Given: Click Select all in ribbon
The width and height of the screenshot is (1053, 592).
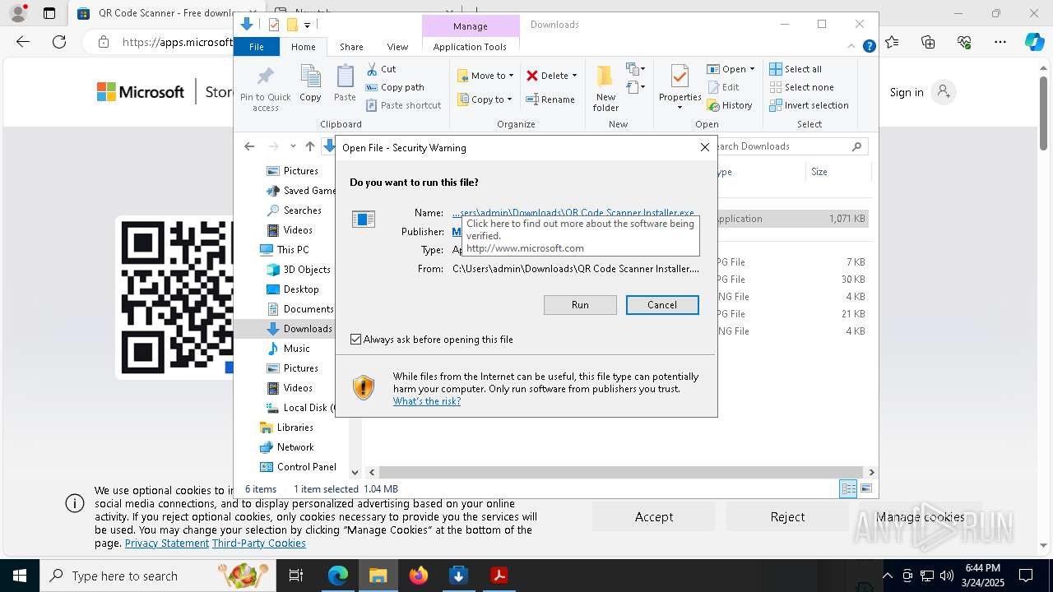Looking at the screenshot, I should click(x=796, y=69).
